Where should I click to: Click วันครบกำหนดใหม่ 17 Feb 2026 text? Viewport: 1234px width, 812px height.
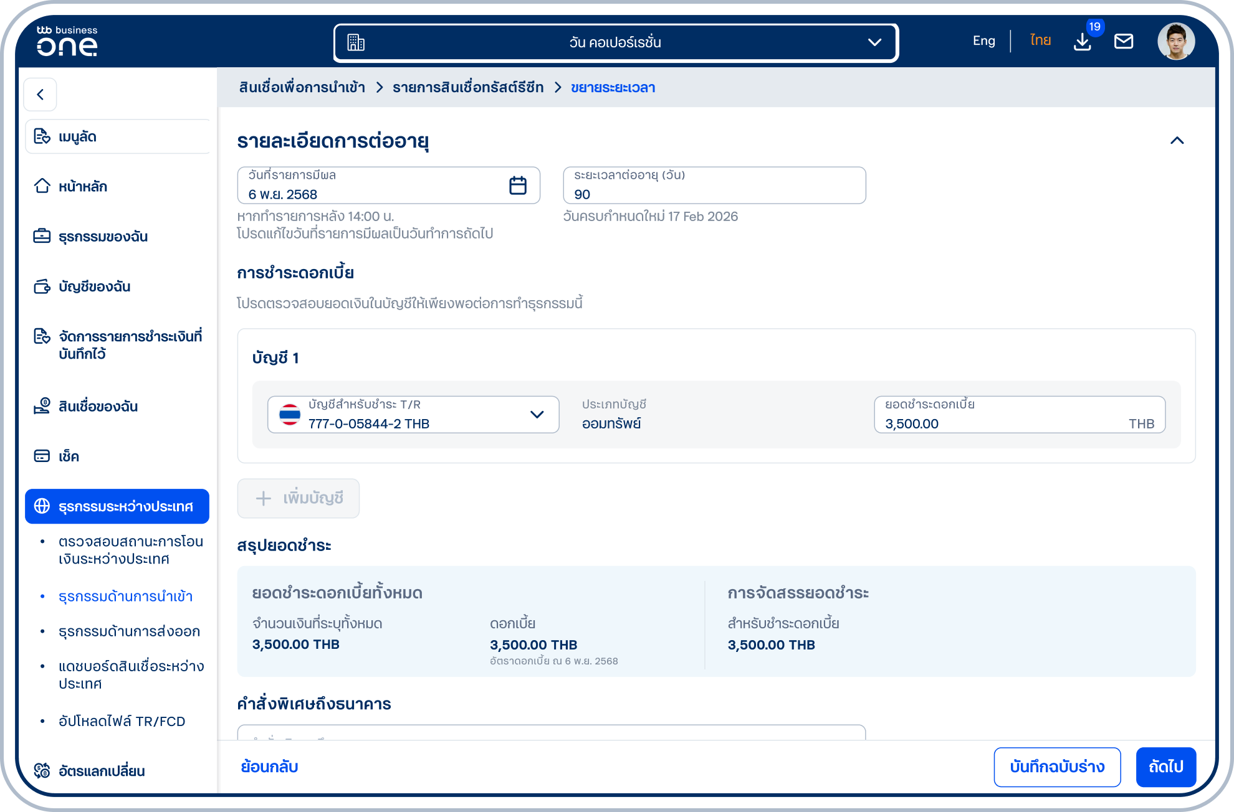click(x=651, y=217)
